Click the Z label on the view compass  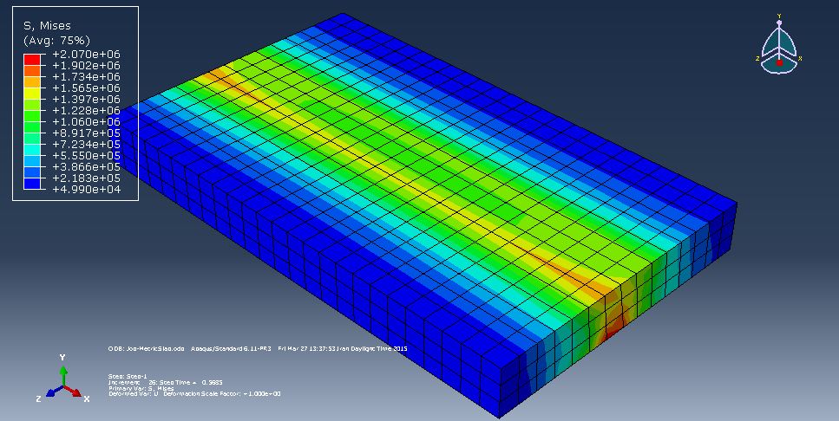tap(758, 58)
